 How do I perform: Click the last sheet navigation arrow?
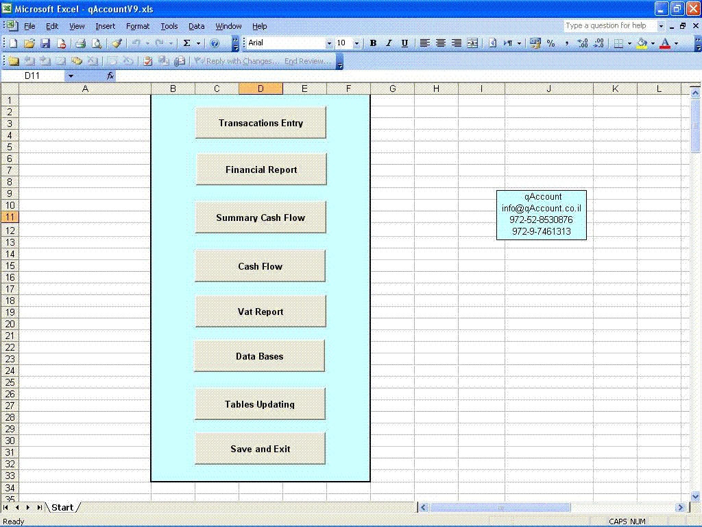pos(39,507)
